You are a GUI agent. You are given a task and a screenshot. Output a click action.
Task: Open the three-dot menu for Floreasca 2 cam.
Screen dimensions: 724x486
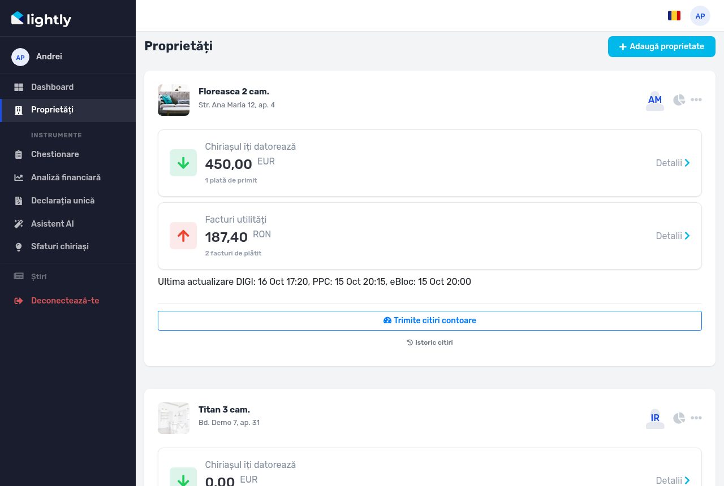pos(696,100)
